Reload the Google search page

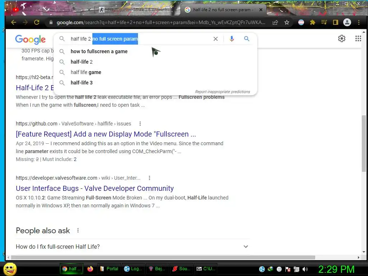click(37, 22)
